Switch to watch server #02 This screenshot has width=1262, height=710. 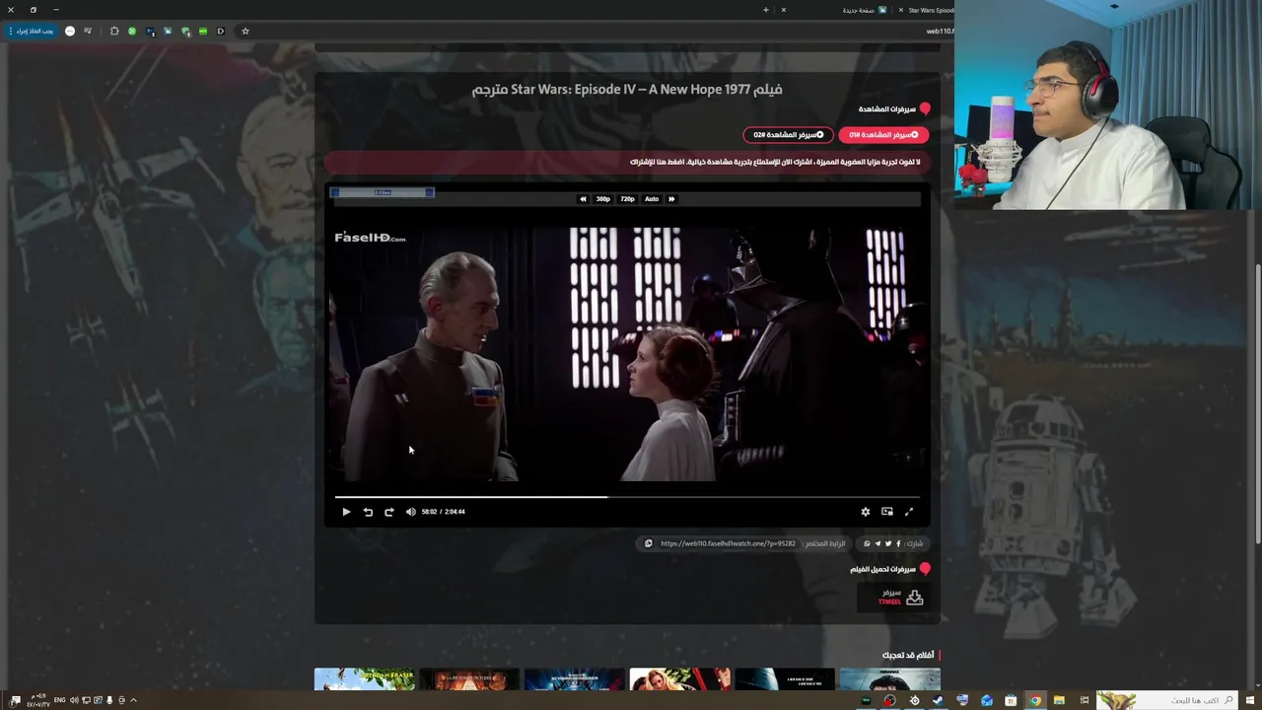(788, 135)
